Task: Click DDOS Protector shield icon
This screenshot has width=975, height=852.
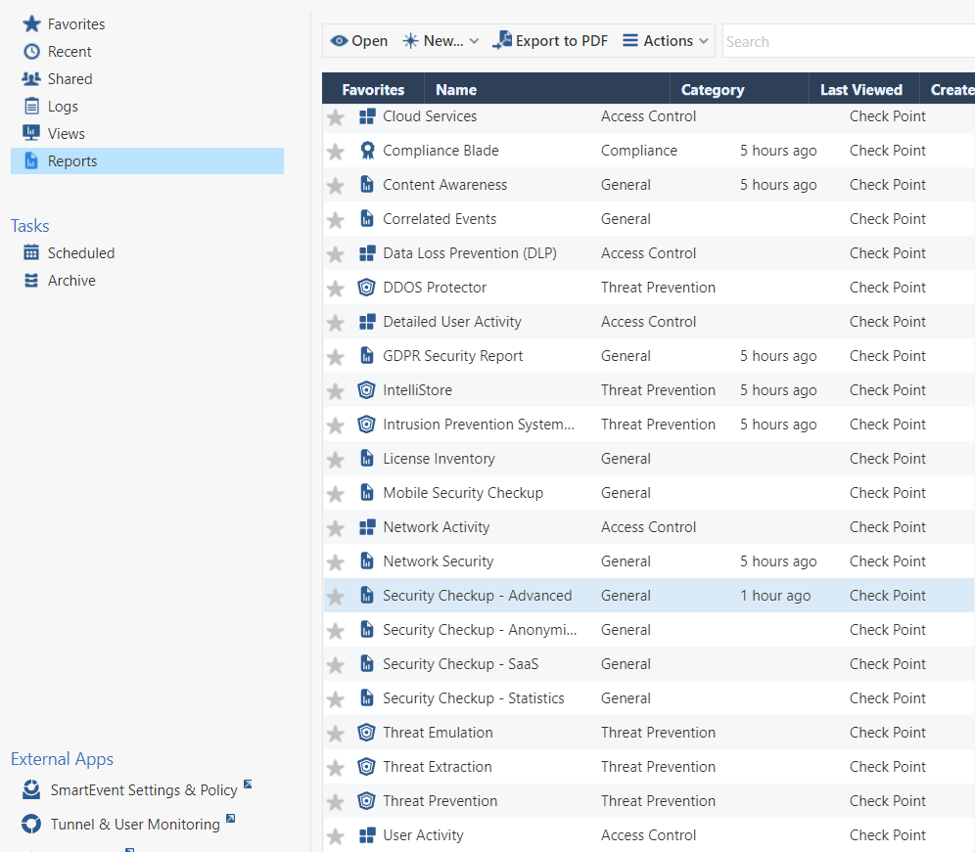Action: pos(367,288)
